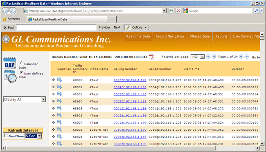Export records using the PDF icon

pos(151,57)
